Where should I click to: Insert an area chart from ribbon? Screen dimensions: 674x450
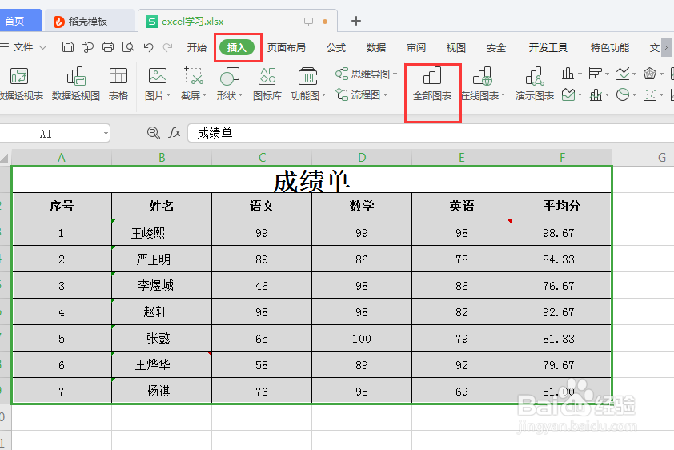568,94
